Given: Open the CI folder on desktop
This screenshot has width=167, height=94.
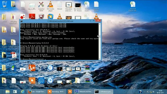Looking at the screenshot, I should click(x=4, y=31).
